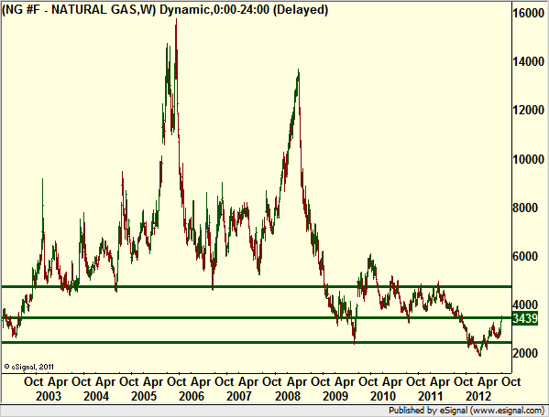Click the 2003 year label
This screenshot has height=417, width=549.
click(x=49, y=396)
